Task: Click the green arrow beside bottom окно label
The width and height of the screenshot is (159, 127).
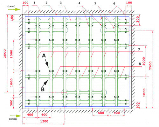Action: click(x=16, y=116)
